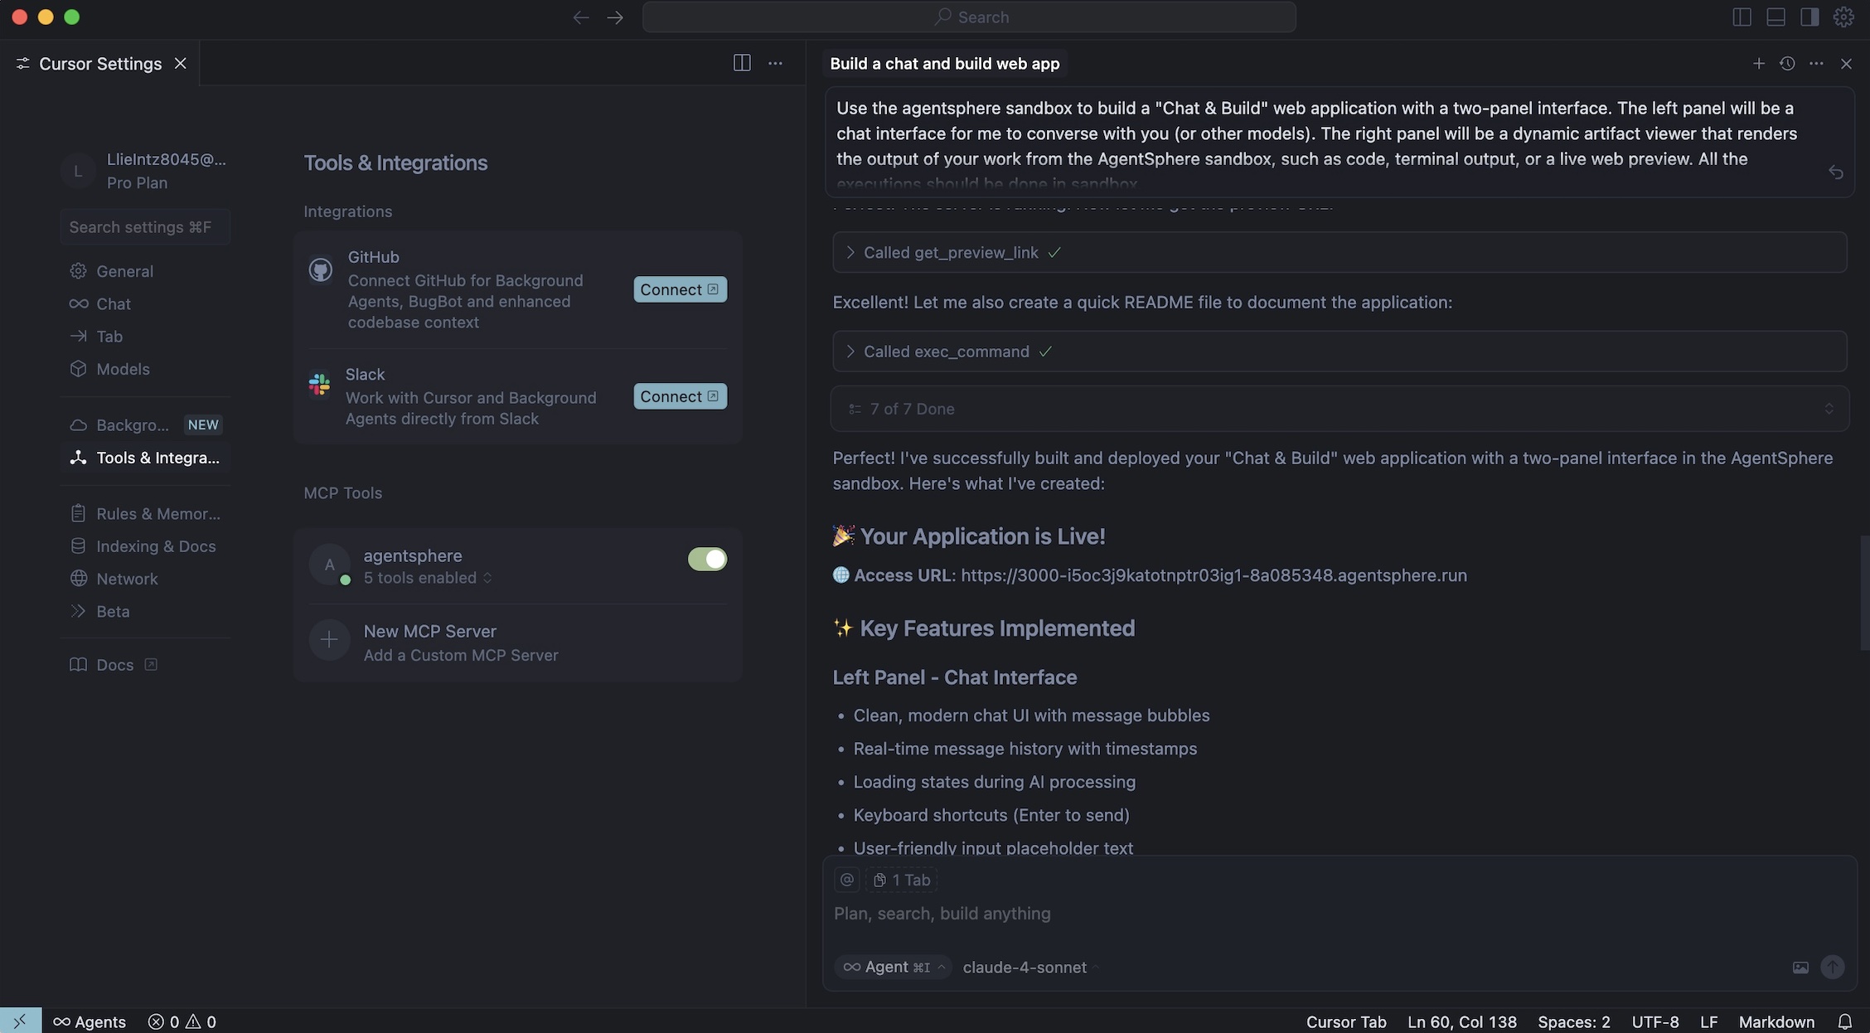
Task: Click Cursor Tab status item
Action: click(1346, 1021)
